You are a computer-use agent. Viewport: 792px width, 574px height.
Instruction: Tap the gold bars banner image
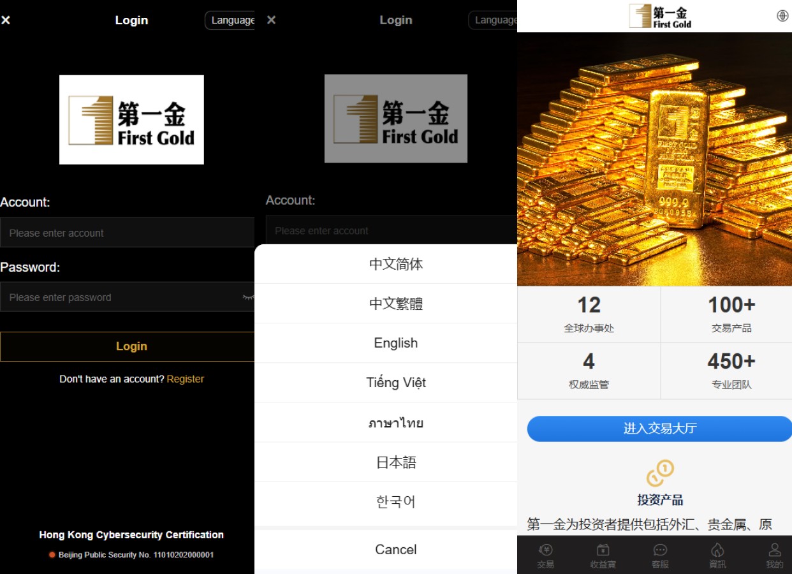pyautogui.click(x=655, y=159)
